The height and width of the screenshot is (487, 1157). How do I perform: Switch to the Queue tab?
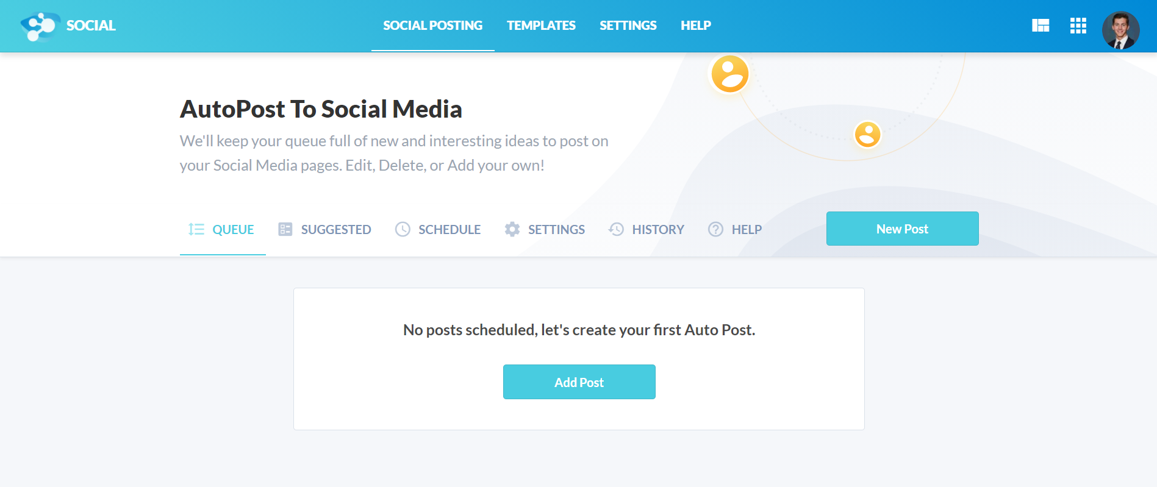coord(223,229)
